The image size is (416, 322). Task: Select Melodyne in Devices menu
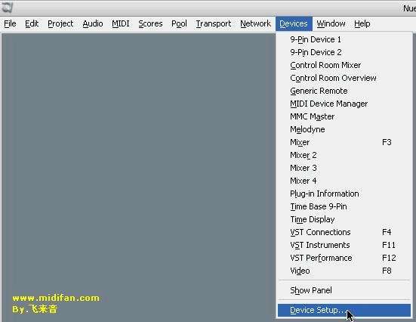[344, 129]
